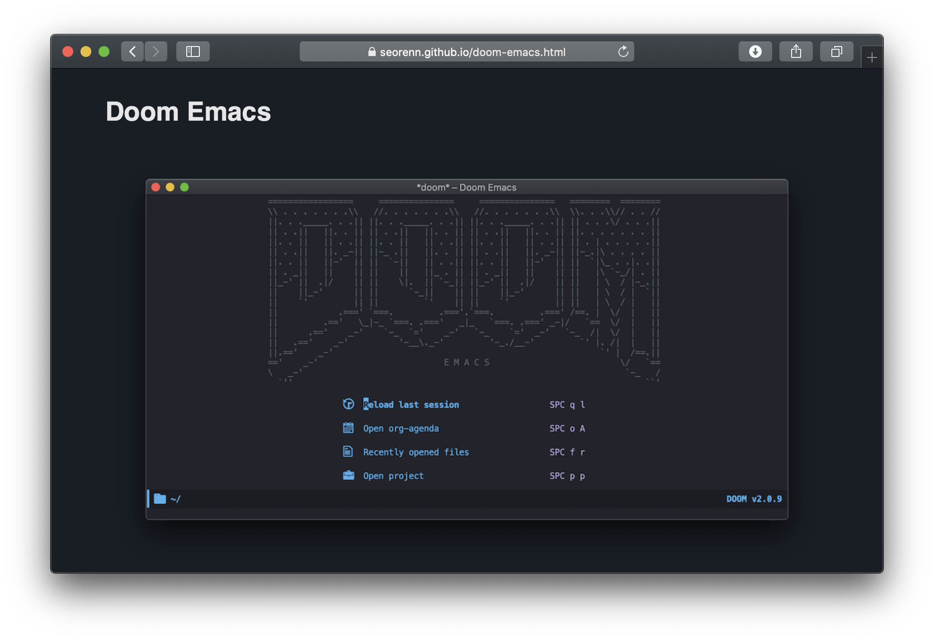Click the browser back arrow button
This screenshot has height=640, width=934.
[x=132, y=52]
